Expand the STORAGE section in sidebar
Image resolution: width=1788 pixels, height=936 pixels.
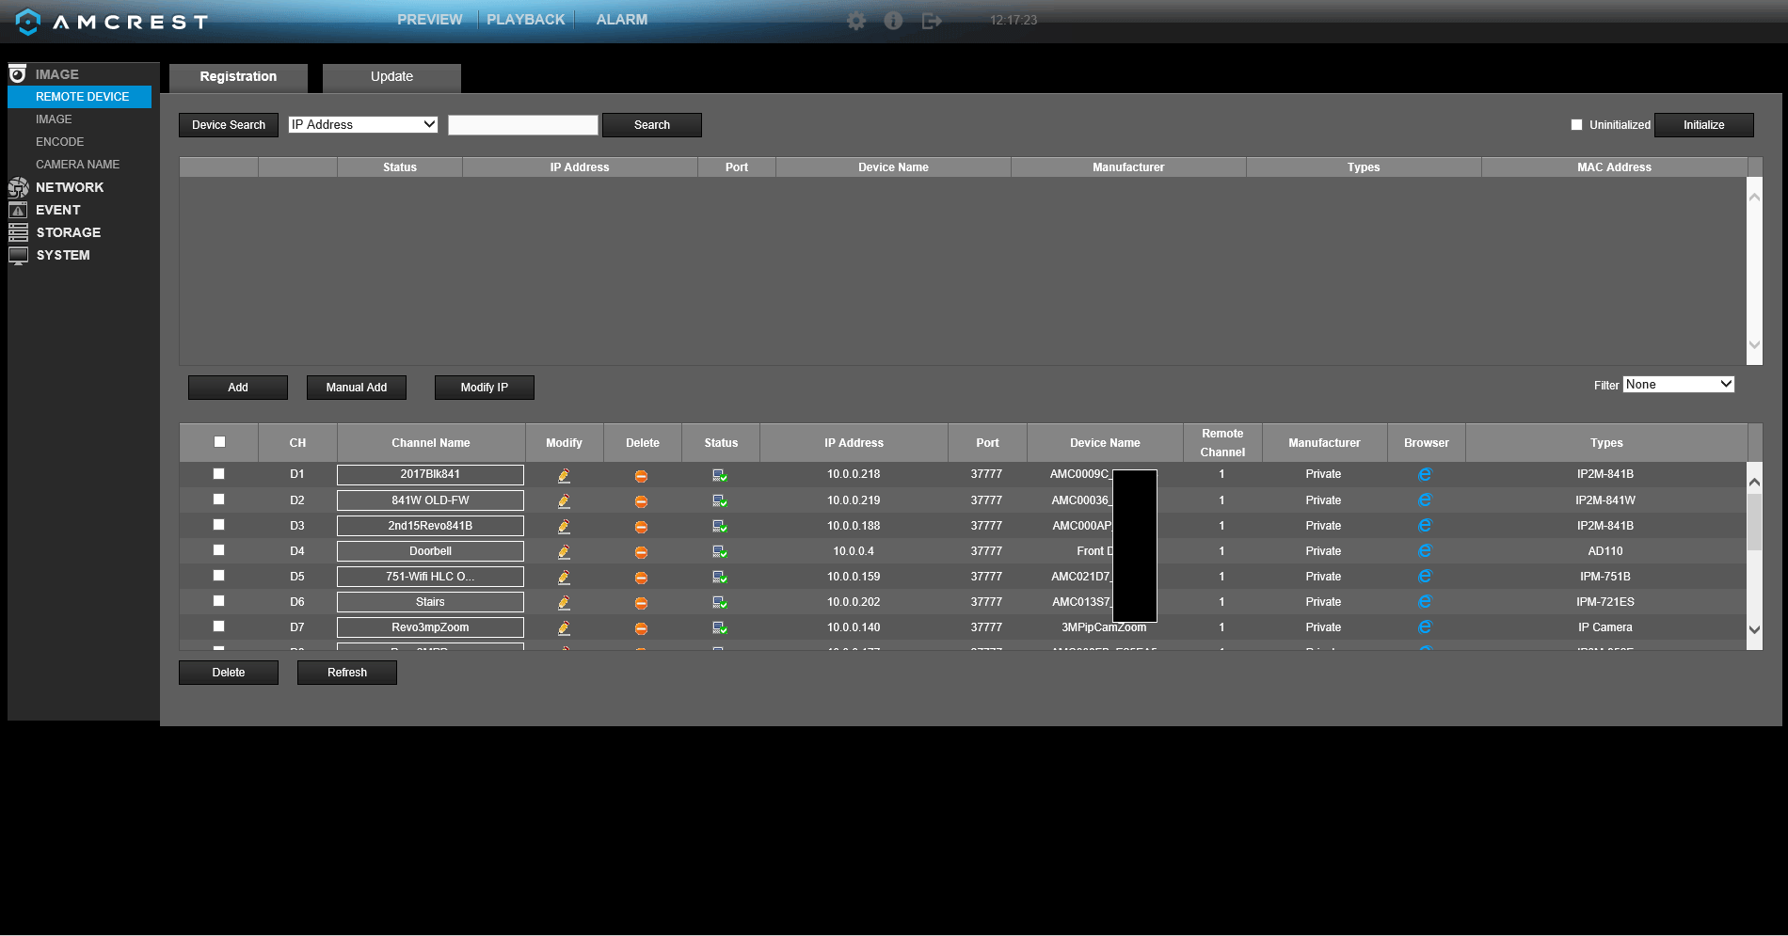point(68,232)
